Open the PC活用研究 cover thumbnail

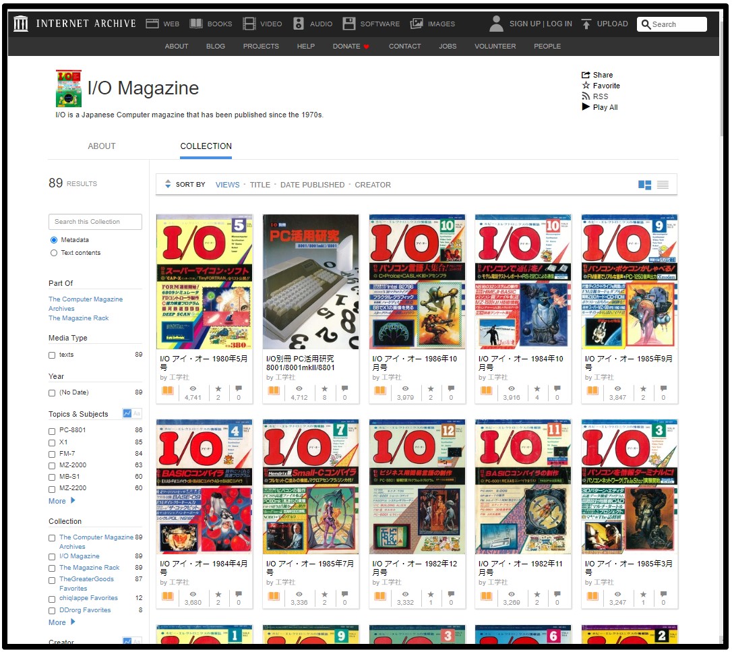(x=311, y=282)
